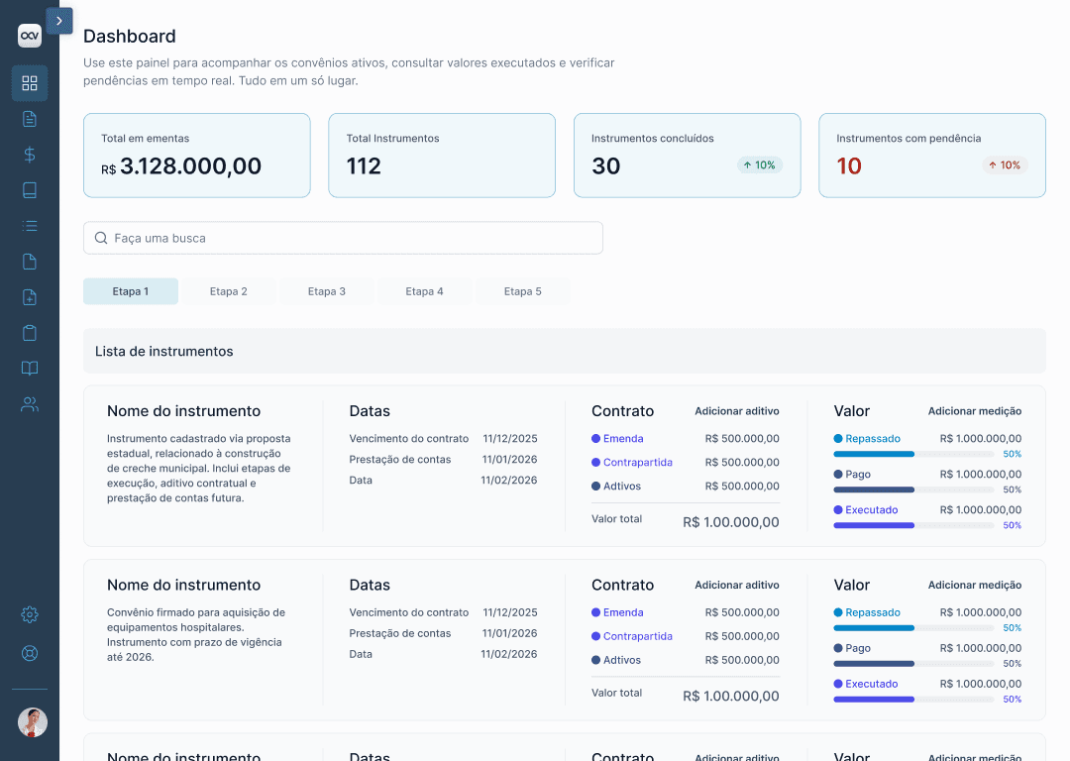Click the Repassado progress bar in first card
The image size is (1070, 761).
pos(913,454)
